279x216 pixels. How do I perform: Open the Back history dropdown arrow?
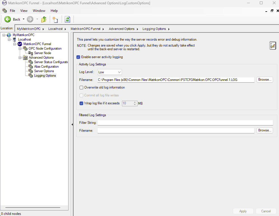click(x=23, y=19)
